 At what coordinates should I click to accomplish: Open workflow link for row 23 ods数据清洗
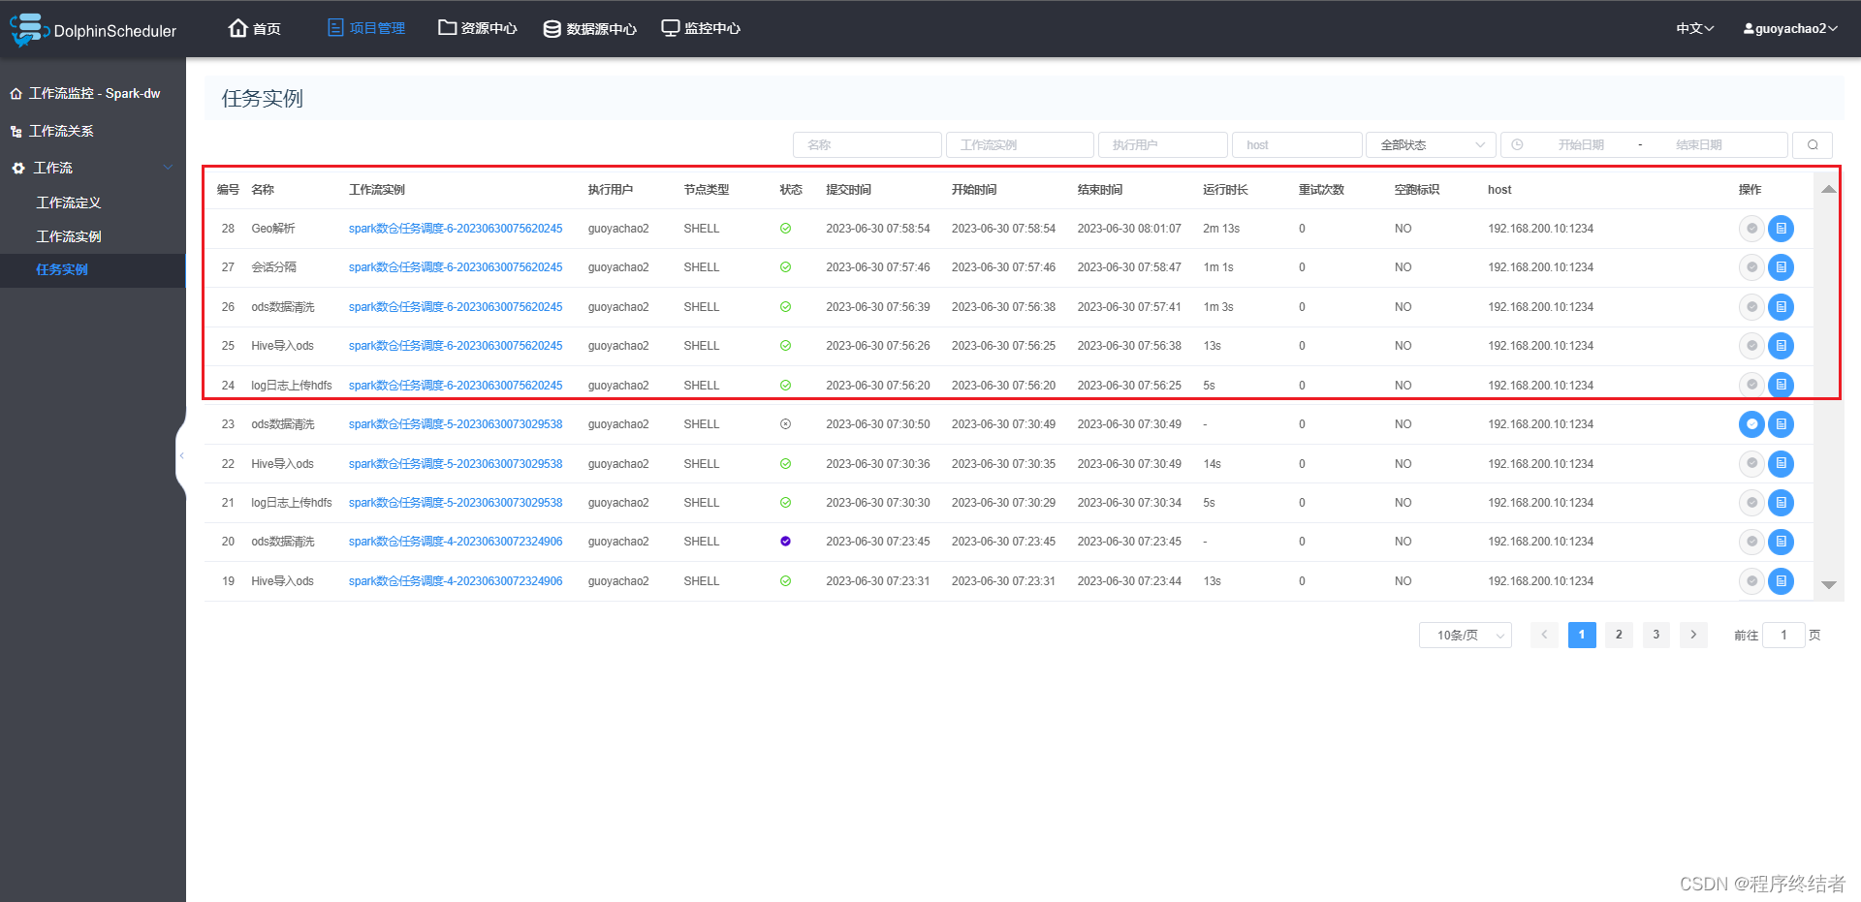point(456,424)
